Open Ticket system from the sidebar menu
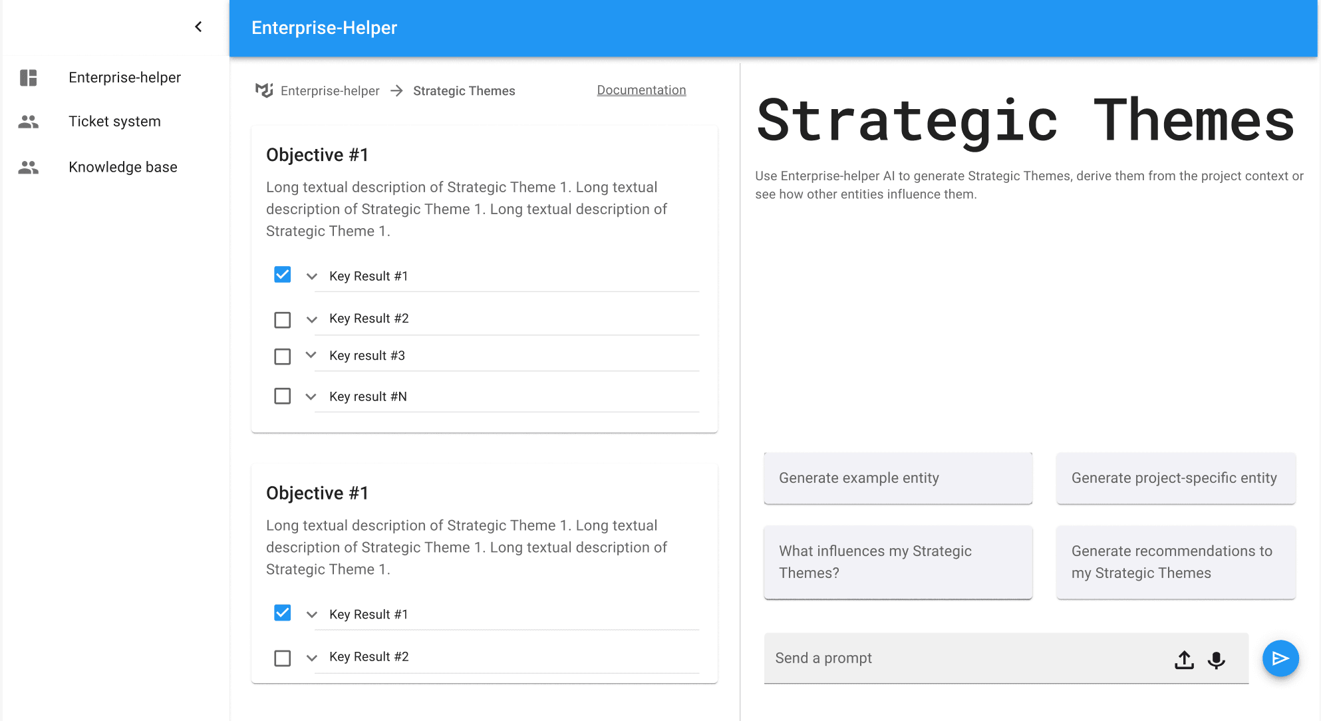This screenshot has height=721, width=1321. coord(114,122)
